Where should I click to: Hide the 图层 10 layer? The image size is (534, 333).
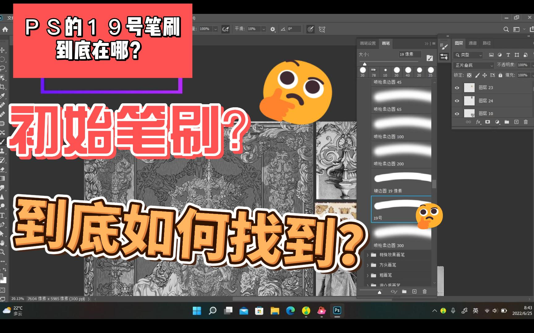[457, 113]
